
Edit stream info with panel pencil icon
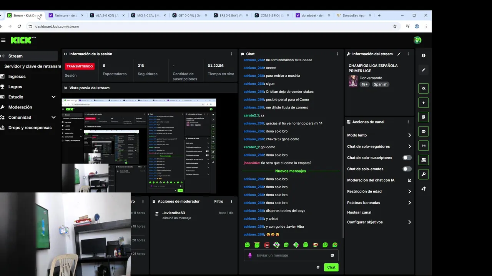pos(399,54)
